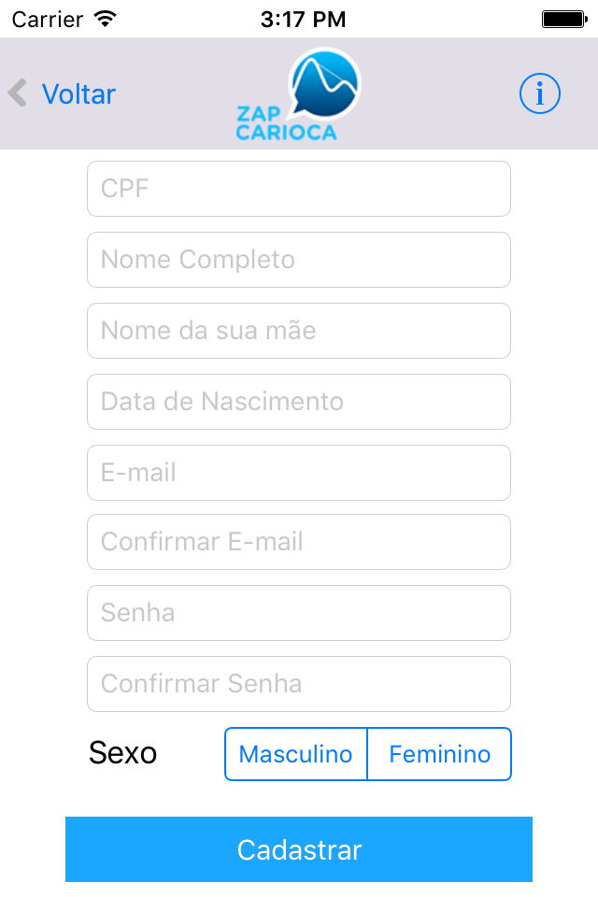Tap the Nome Completo field
598x897 pixels.
click(299, 259)
